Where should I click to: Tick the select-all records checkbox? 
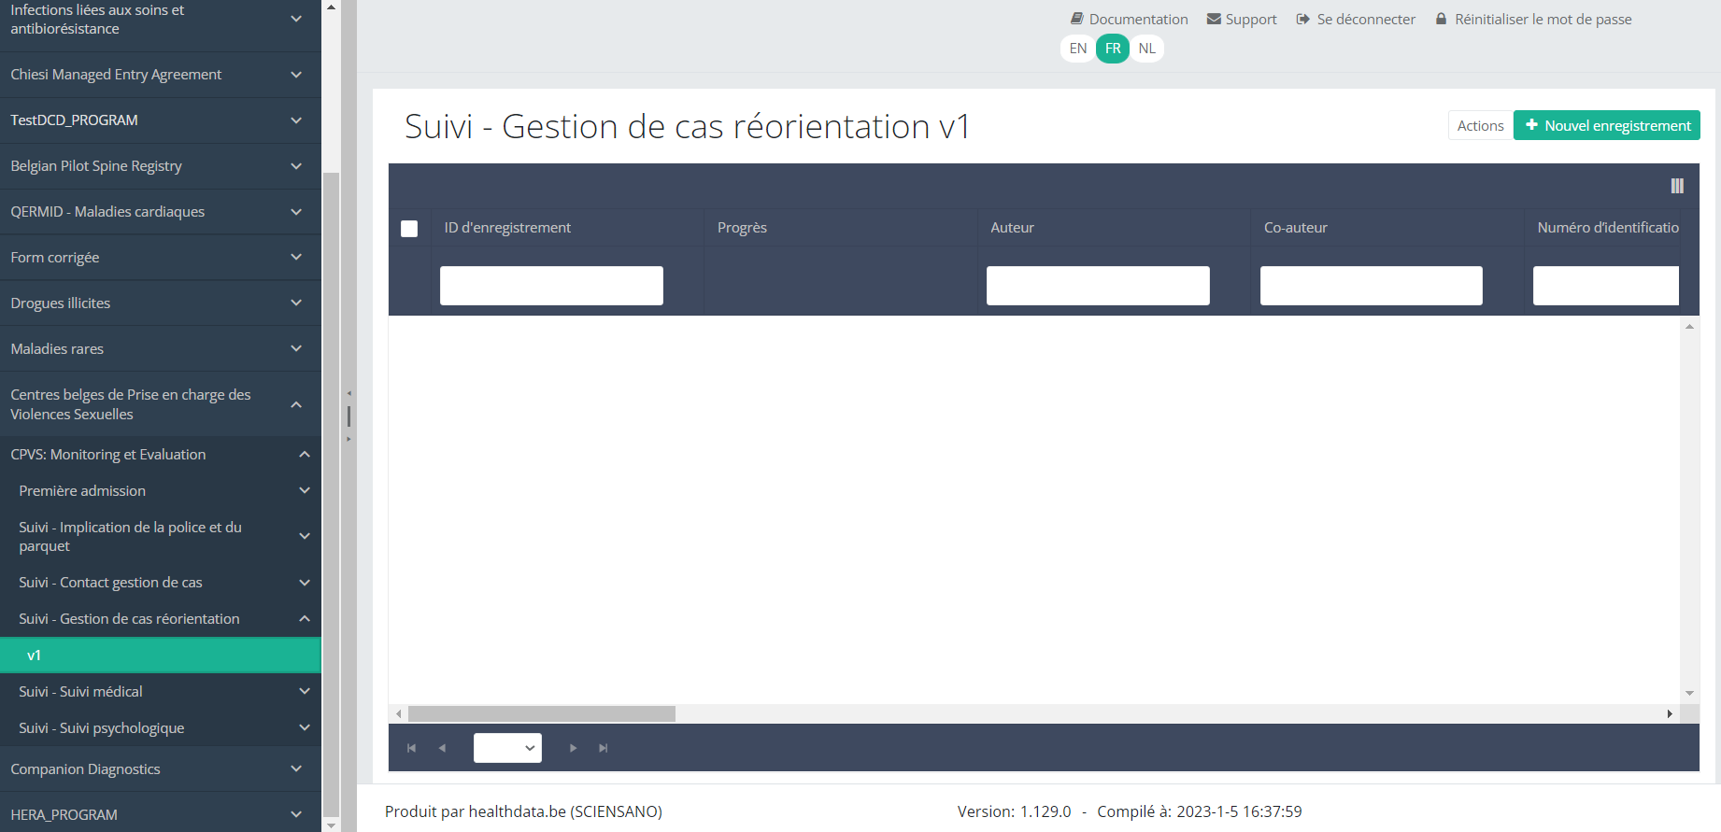click(x=409, y=229)
